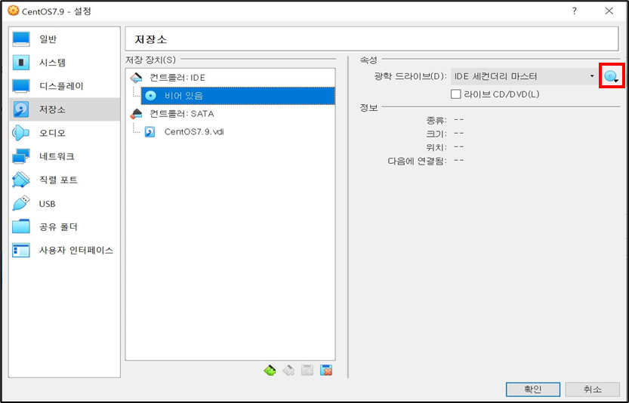Click the 광학 드라이브(D) label

click(x=410, y=76)
